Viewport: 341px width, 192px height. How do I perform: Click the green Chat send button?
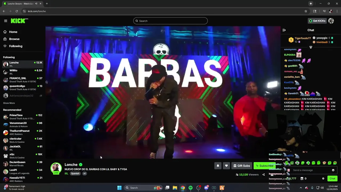coord(332,178)
